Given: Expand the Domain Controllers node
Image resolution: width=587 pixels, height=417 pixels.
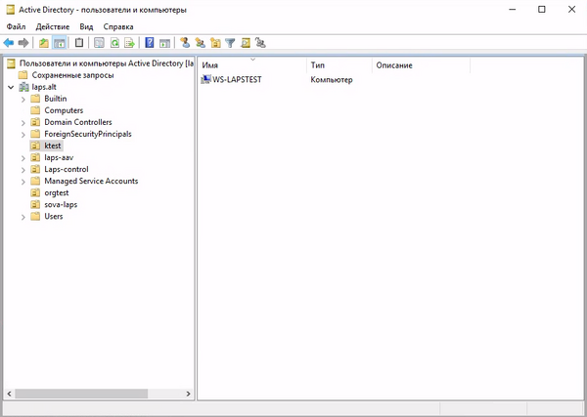Looking at the screenshot, I should click(23, 122).
